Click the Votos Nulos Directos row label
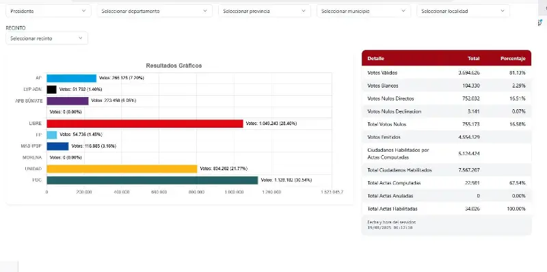The width and height of the screenshot is (547, 272). click(390, 98)
